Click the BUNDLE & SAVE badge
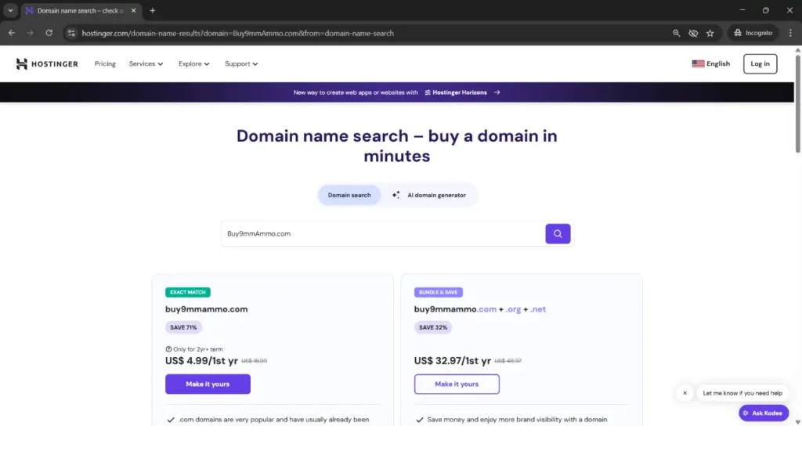802x451 pixels. point(439,293)
